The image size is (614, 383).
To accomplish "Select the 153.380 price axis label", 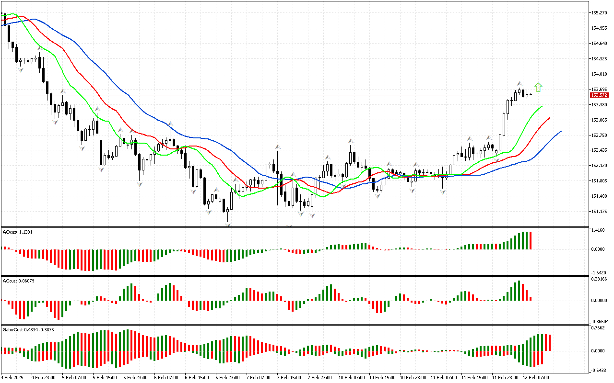I will (x=599, y=105).
